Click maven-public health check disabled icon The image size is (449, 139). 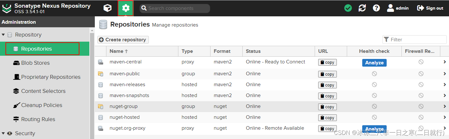point(374,74)
